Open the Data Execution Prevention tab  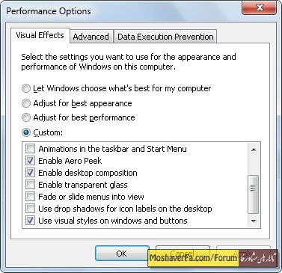165,37
